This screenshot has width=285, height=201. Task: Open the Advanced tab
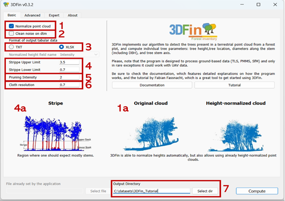[32, 15]
